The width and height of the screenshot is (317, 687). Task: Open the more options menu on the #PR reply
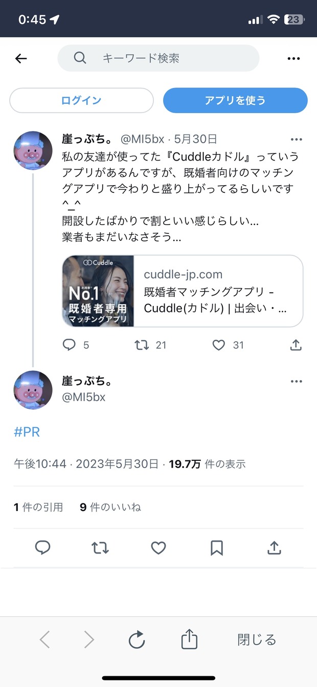coord(297,382)
